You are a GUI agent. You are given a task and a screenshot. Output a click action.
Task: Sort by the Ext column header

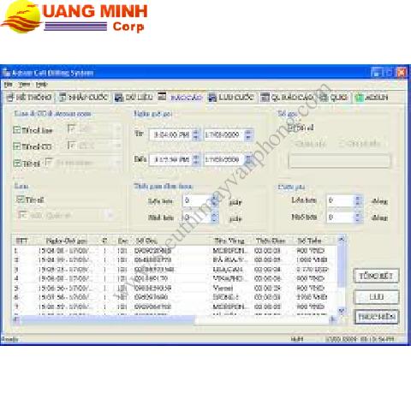coord(122,241)
